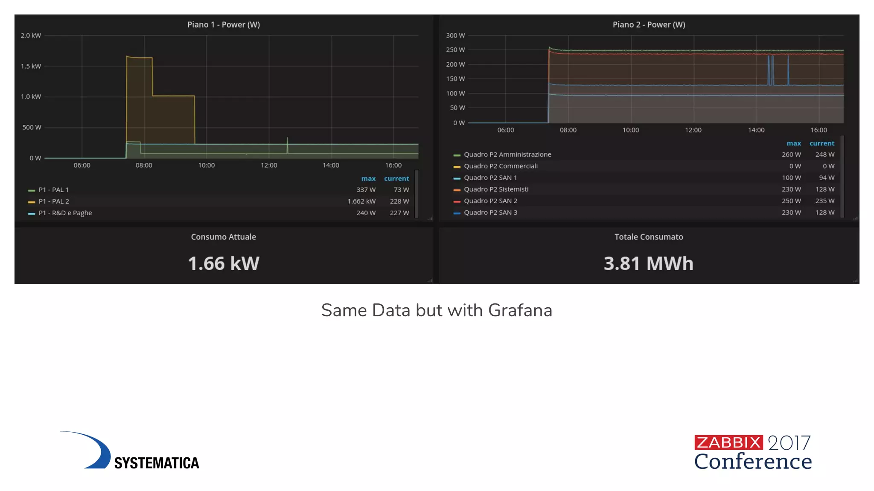Viewport: 874px width, 491px height.
Task: Click the yellow Quadro P2 Commerciali swatch
Action: coord(457,167)
